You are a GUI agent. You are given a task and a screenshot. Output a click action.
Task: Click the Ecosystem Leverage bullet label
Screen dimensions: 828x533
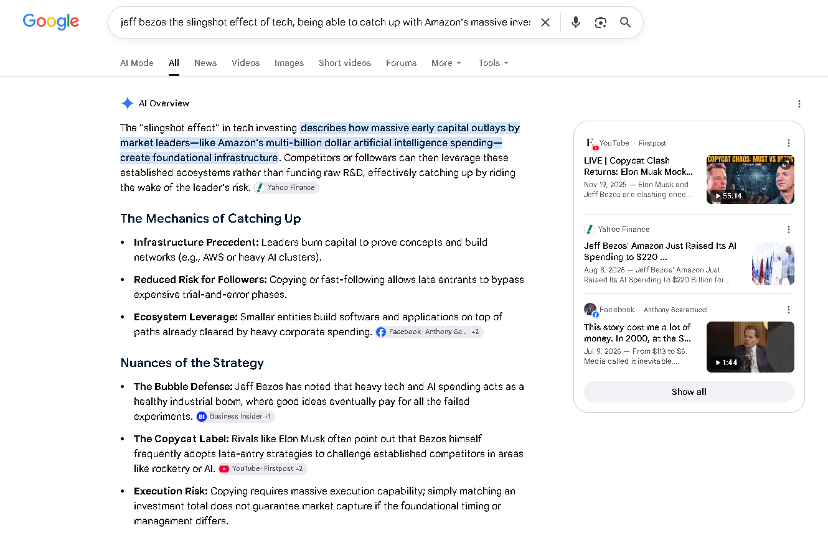pyautogui.click(x=186, y=317)
